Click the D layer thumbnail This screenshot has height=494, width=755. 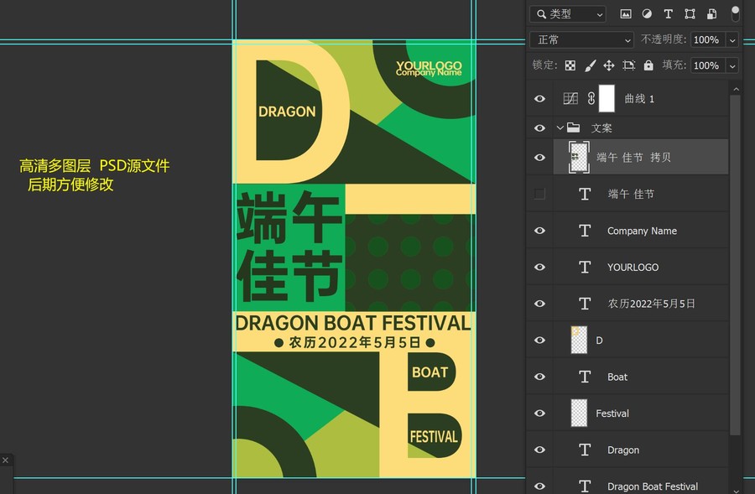[x=579, y=340]
